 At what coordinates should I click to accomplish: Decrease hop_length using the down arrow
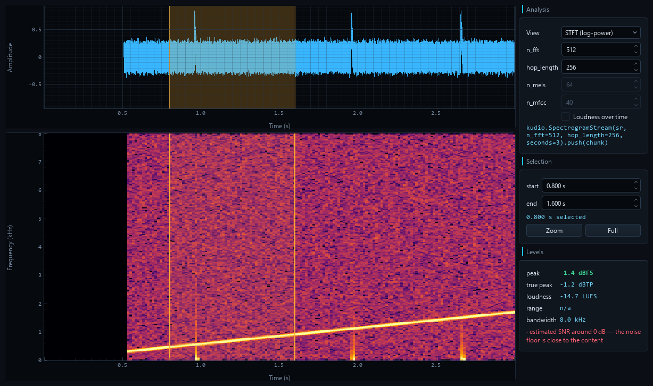point(636,70)
